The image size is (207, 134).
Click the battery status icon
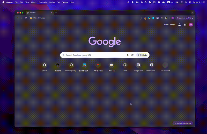[x=177, y=2]
